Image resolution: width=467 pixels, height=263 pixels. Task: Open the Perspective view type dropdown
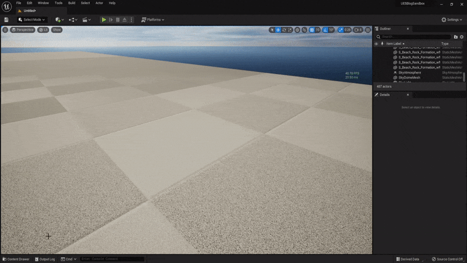click(23, 30)
